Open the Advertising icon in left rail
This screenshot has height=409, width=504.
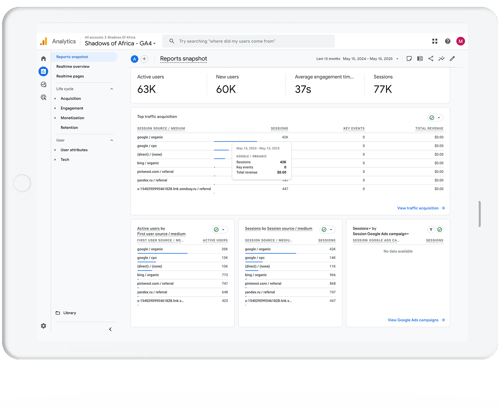pos(43,98)
